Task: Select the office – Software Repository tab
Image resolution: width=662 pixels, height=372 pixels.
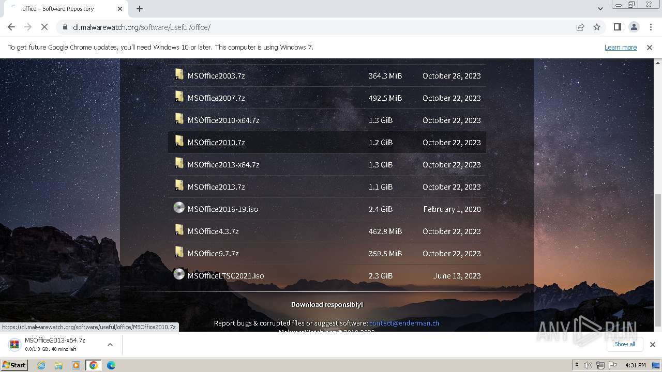Action: pos(65,9)
